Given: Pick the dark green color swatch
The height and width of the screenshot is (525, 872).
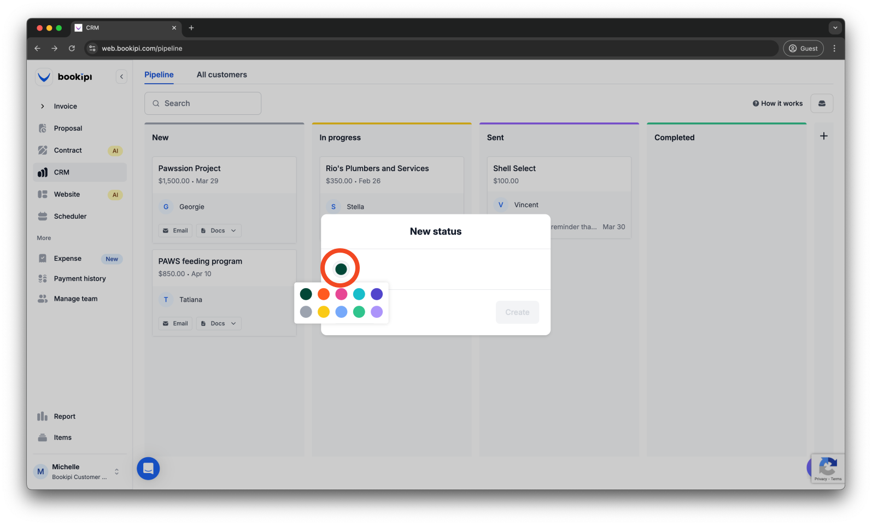Looking at the screenshot, I should point(306,294).
